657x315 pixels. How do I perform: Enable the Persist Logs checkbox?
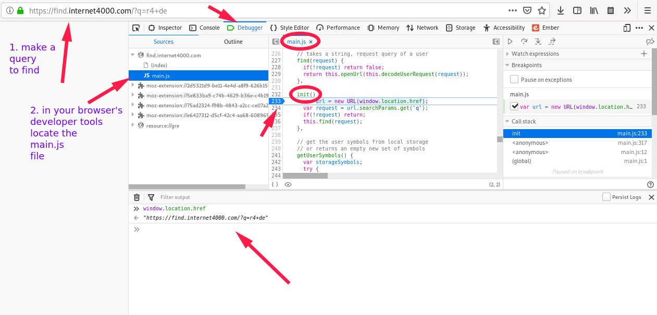click(606, 197)
